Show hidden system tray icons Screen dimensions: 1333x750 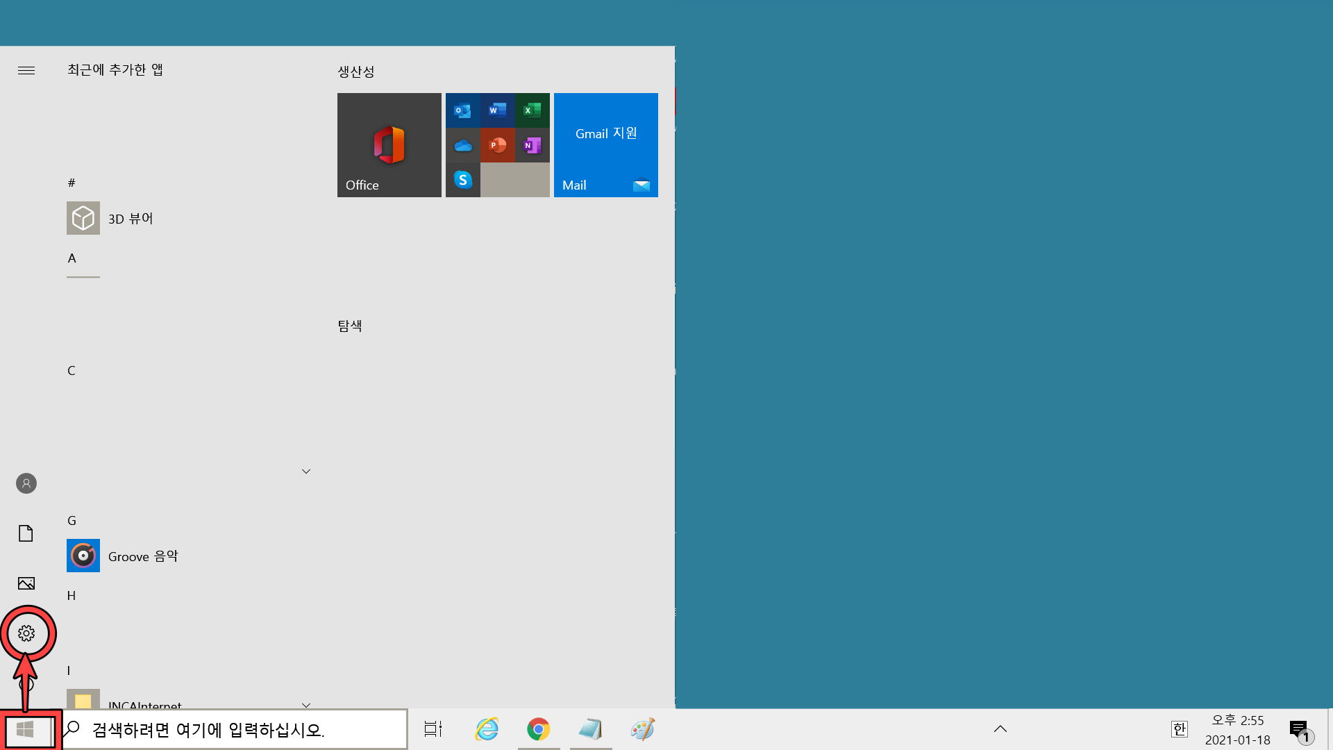pyautogui.click(x=1000, y=729)
